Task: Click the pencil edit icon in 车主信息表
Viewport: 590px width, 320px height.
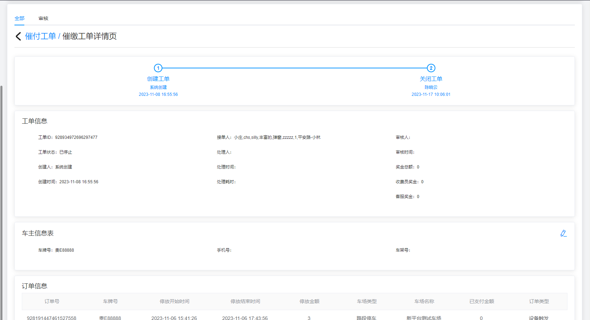Action: [563, 233]
